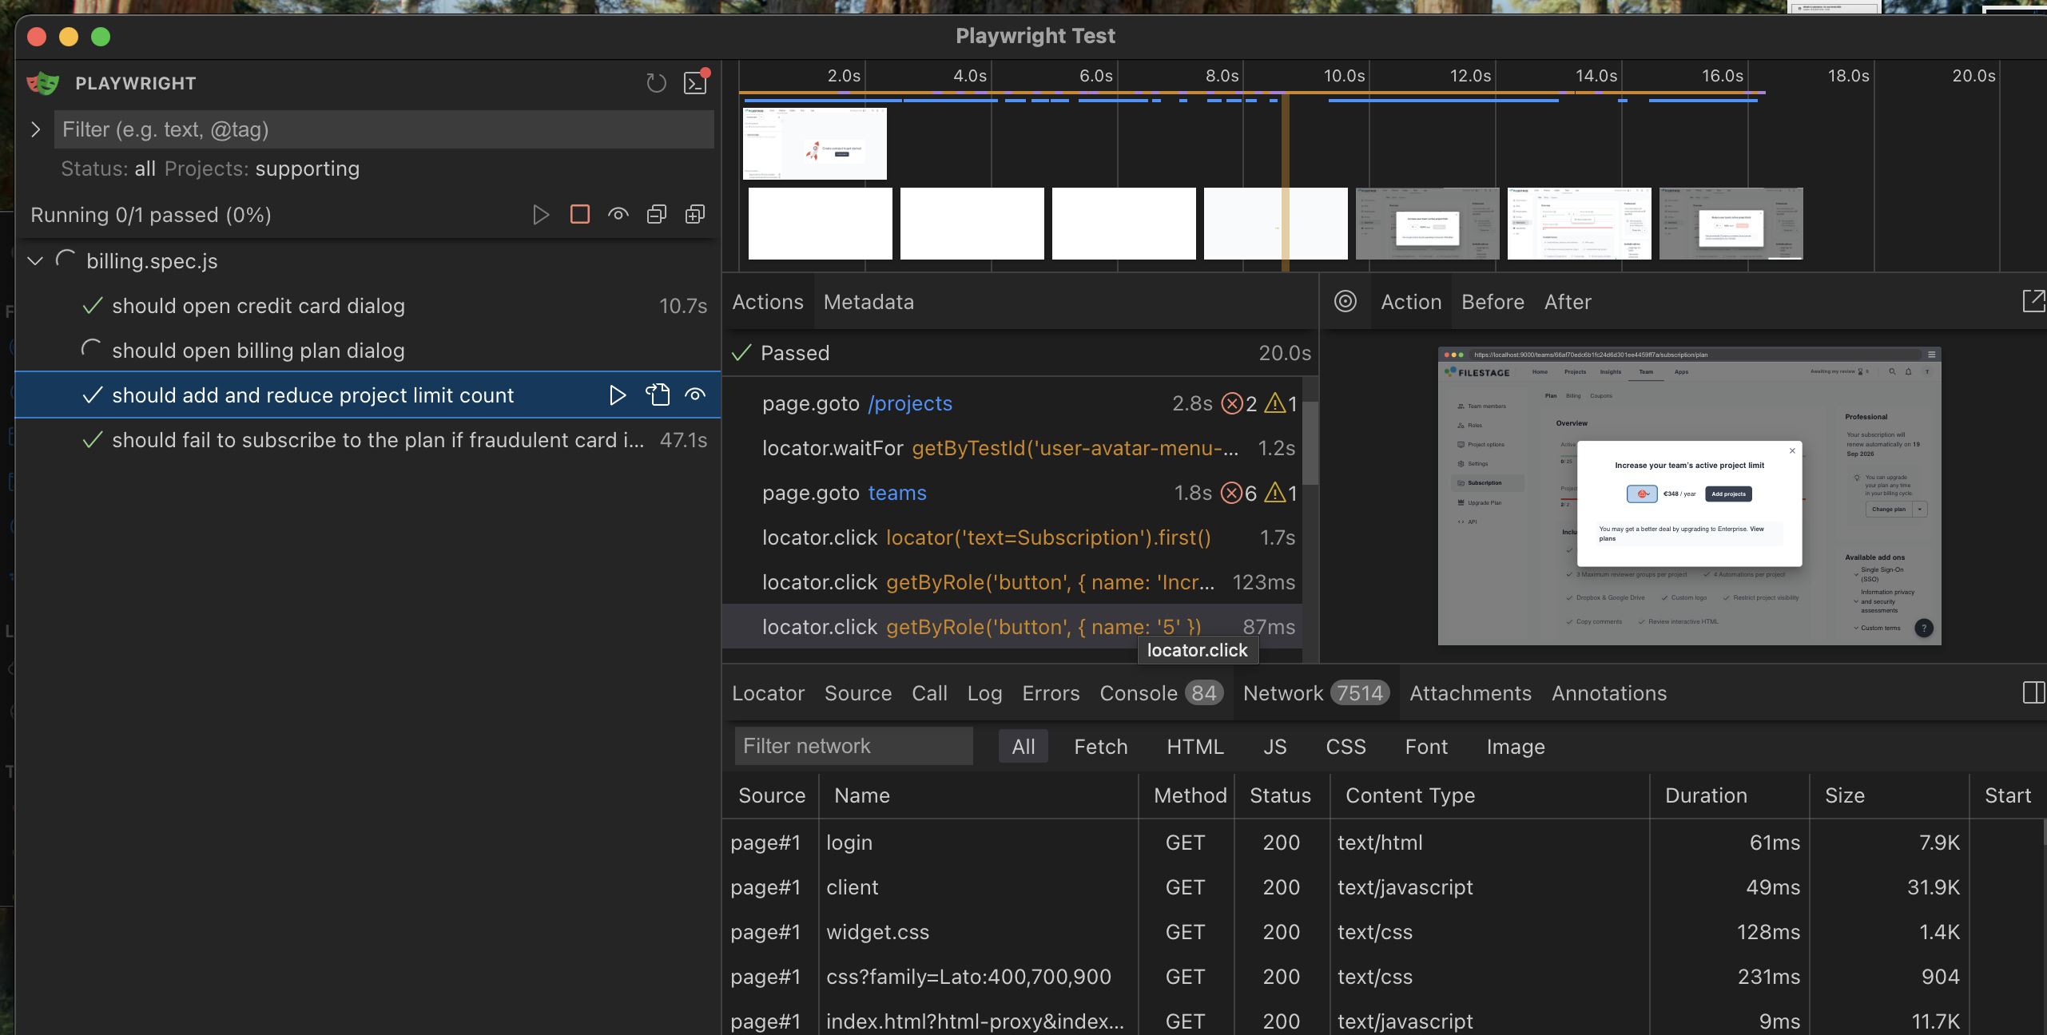Screen dimensions: 2047x1035
Task: Click the reload tests icon
Action: pyautogui.click(x=656, y=83)
